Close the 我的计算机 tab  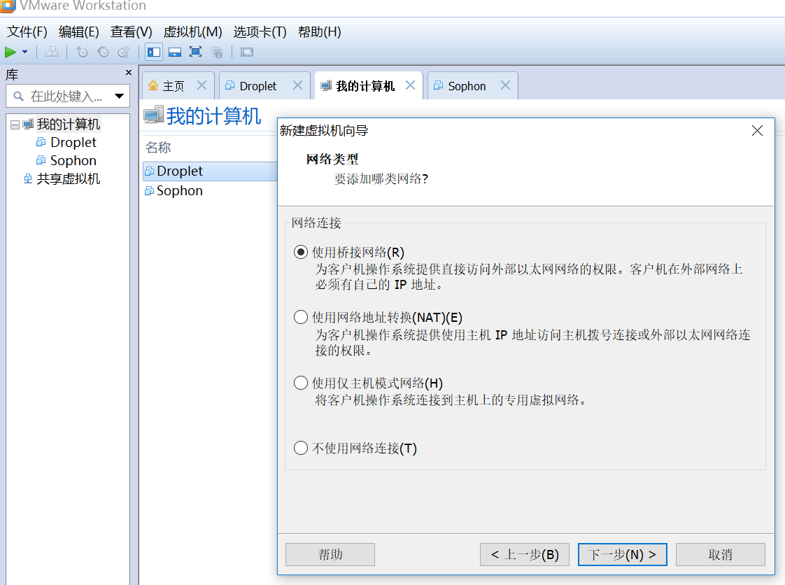pos(410,85)
